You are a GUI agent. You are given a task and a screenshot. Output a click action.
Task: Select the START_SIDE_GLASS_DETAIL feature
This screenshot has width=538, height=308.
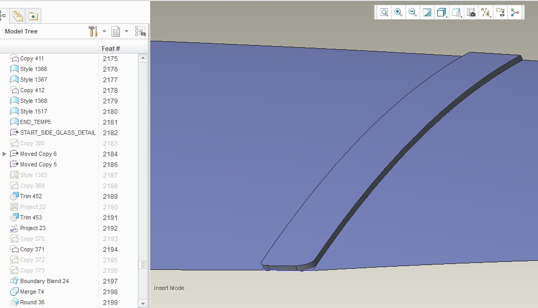coord(58,133)
